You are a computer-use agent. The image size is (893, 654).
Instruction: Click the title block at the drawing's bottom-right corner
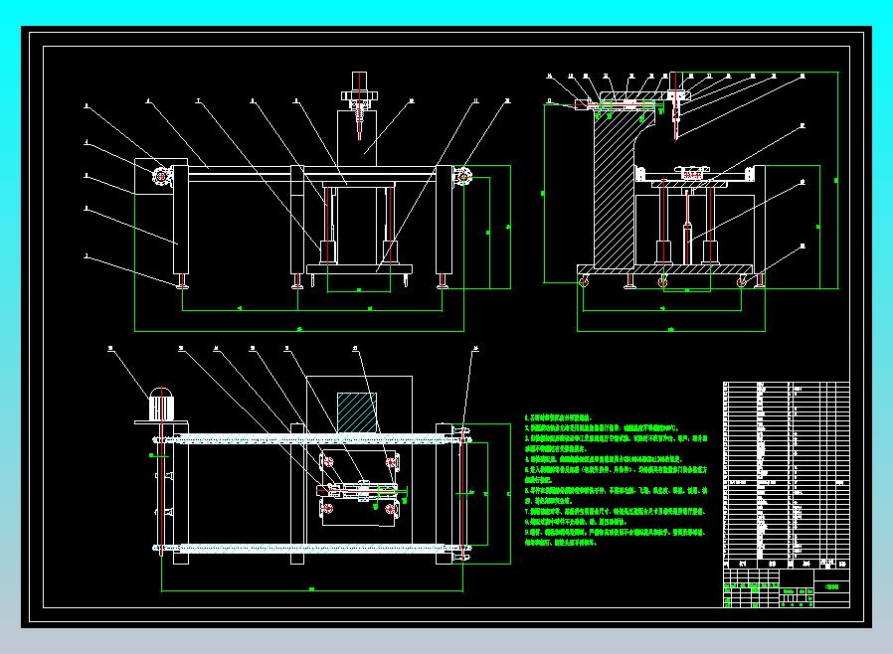(786, 588)
